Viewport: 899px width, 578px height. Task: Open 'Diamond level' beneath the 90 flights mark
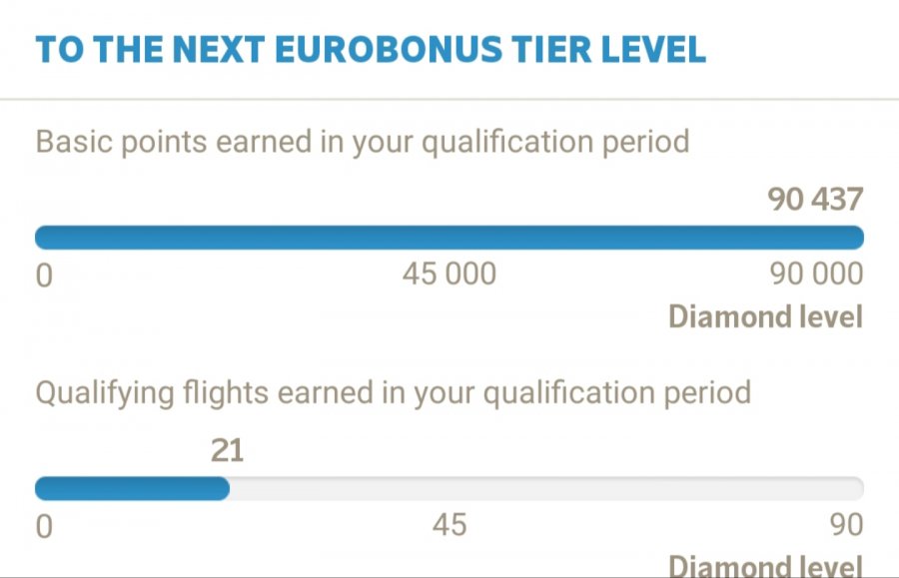click(765, 565)
